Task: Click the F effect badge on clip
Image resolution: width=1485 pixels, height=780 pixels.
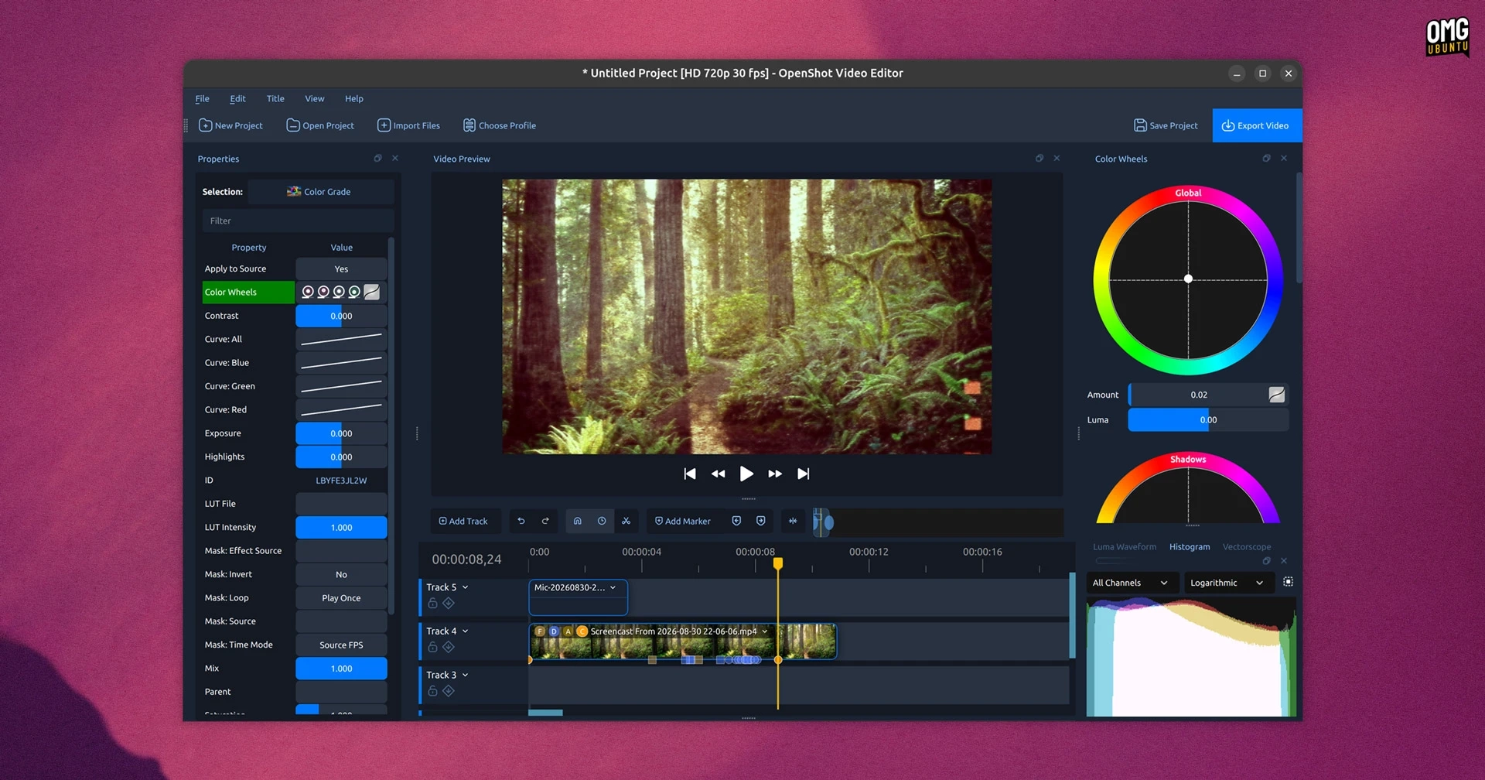Action: point(540,631)
